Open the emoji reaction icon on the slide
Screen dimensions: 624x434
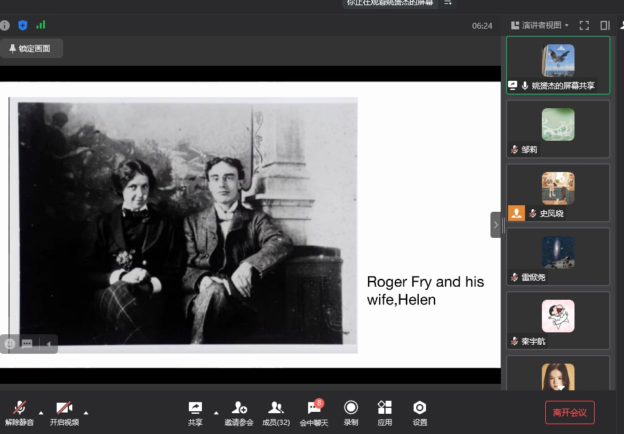coord(10,344)
